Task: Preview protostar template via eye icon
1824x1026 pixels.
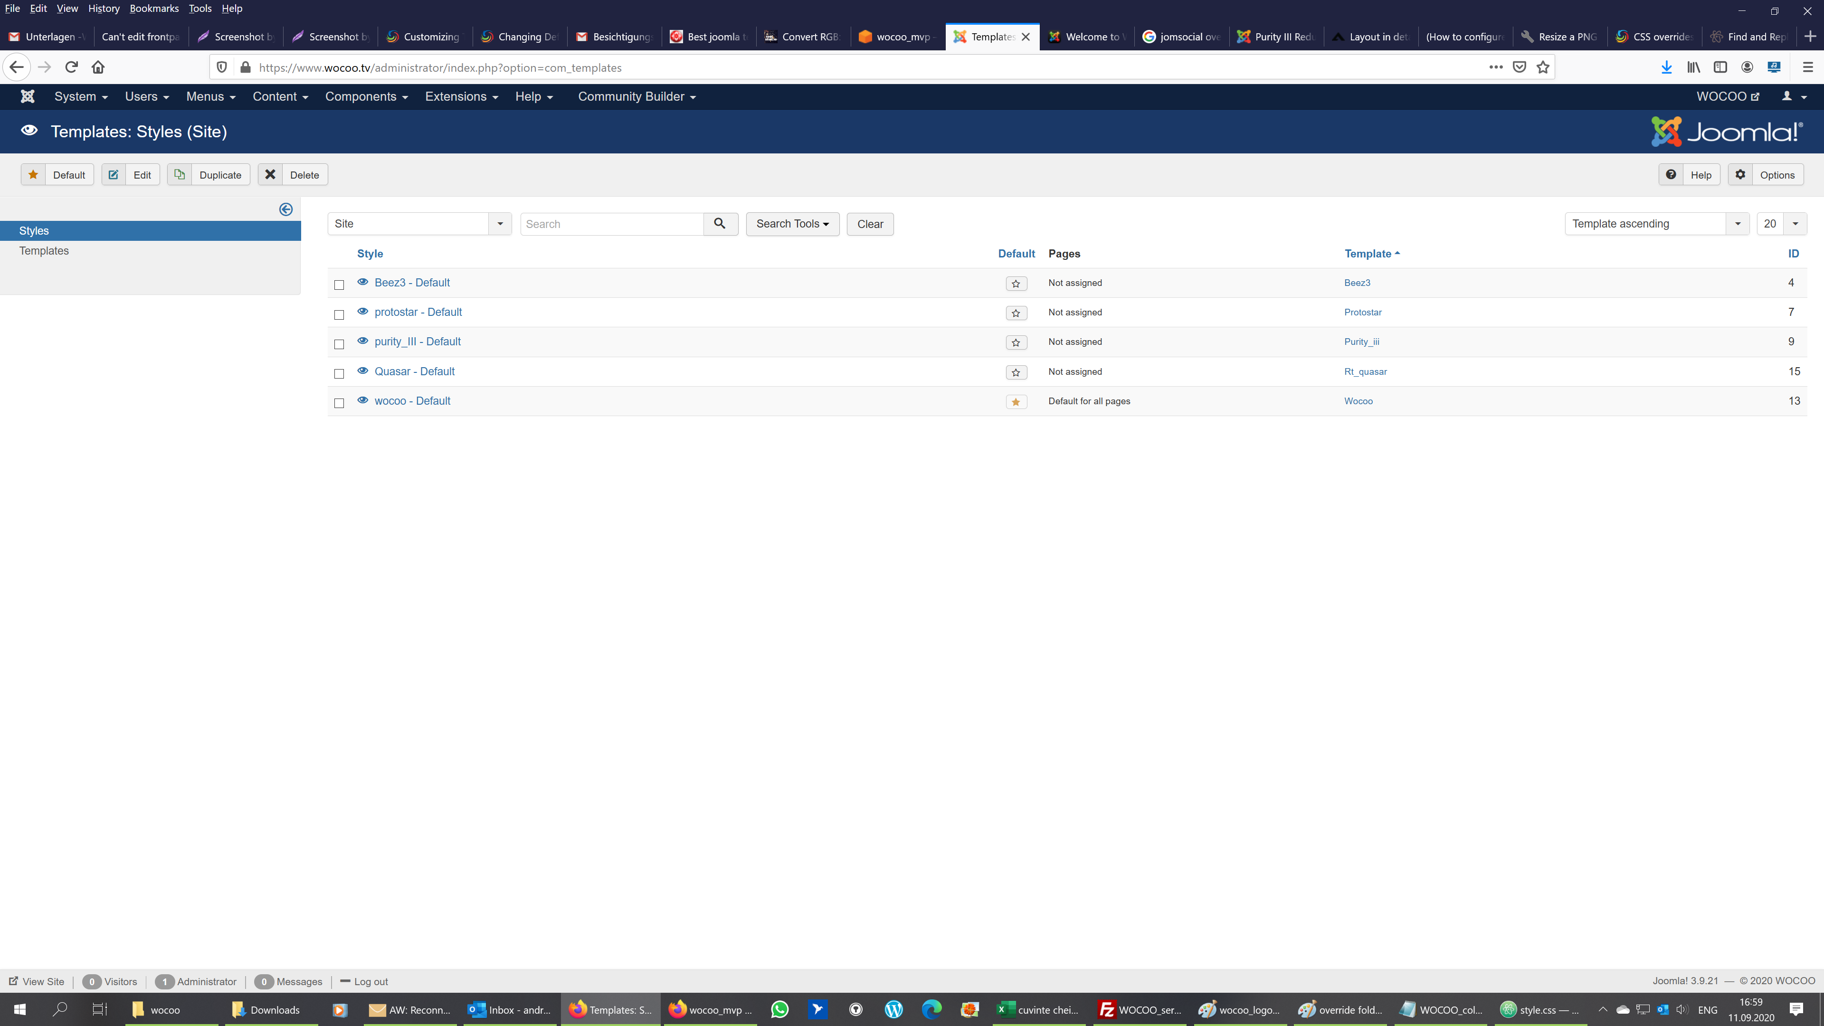Action: pyautogui.click(x=362, y=312)
